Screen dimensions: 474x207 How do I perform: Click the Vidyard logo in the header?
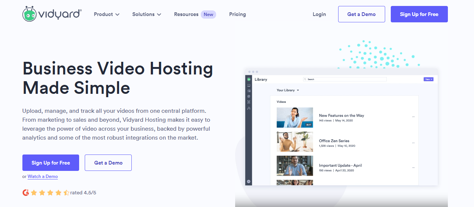(x=52, y=14)
